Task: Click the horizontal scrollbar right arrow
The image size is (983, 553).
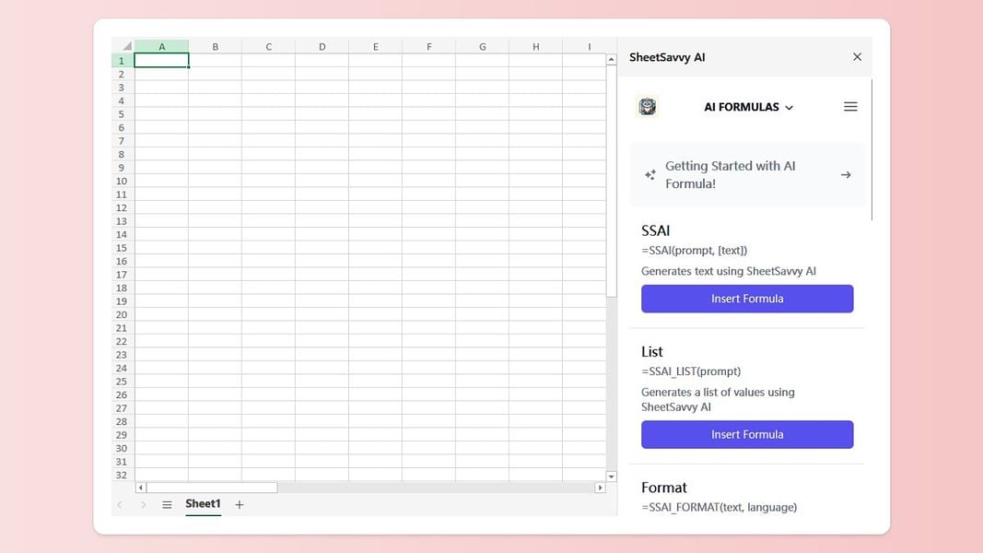Action: [600, 488]
